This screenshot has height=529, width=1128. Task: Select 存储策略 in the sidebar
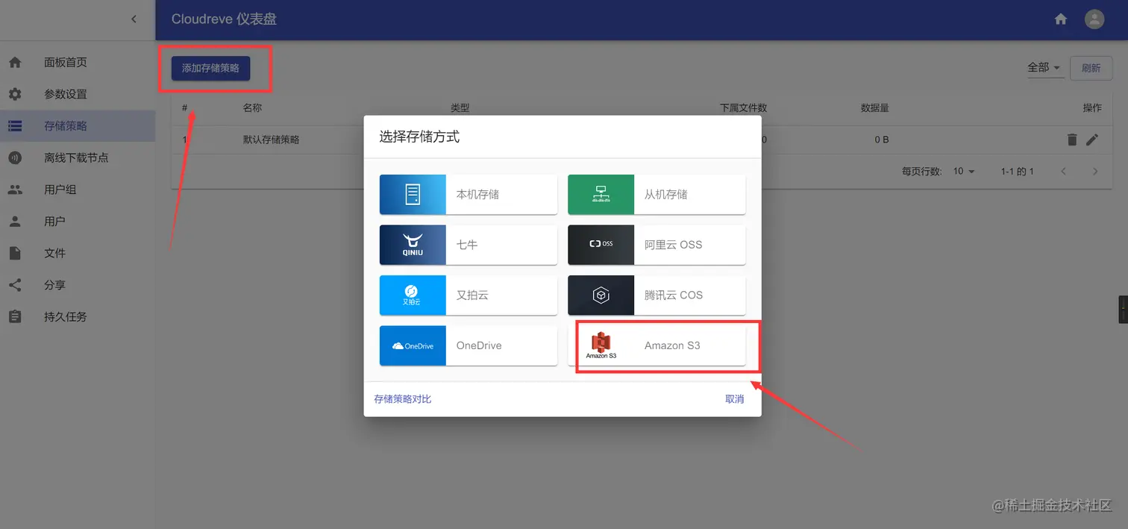(x=78, y=126)
